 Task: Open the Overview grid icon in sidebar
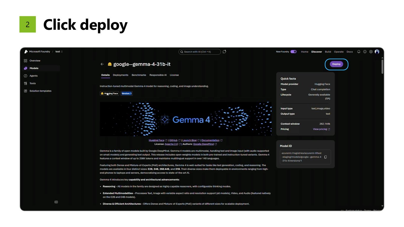pyautogui.click(x=25, y=61)
